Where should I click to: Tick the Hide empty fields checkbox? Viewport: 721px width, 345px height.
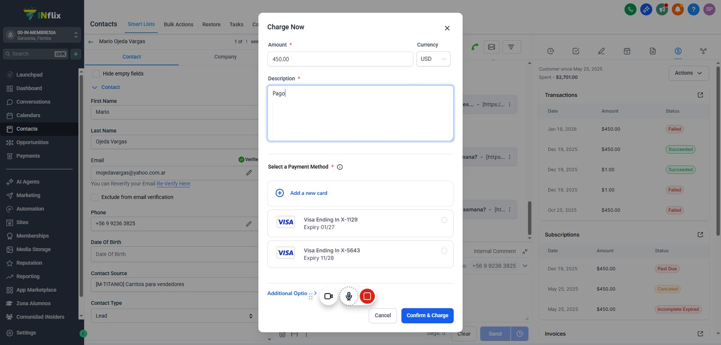(96, 74)
